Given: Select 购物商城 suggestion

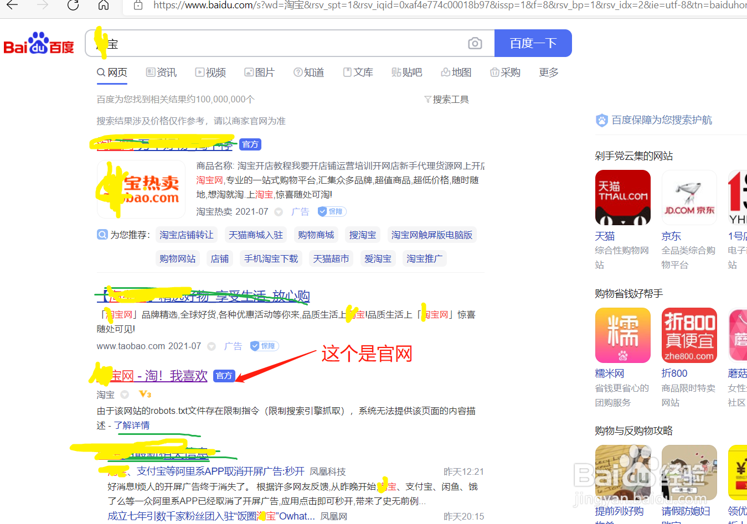Looking at the screenshot, I should click(x=316, y=235).
